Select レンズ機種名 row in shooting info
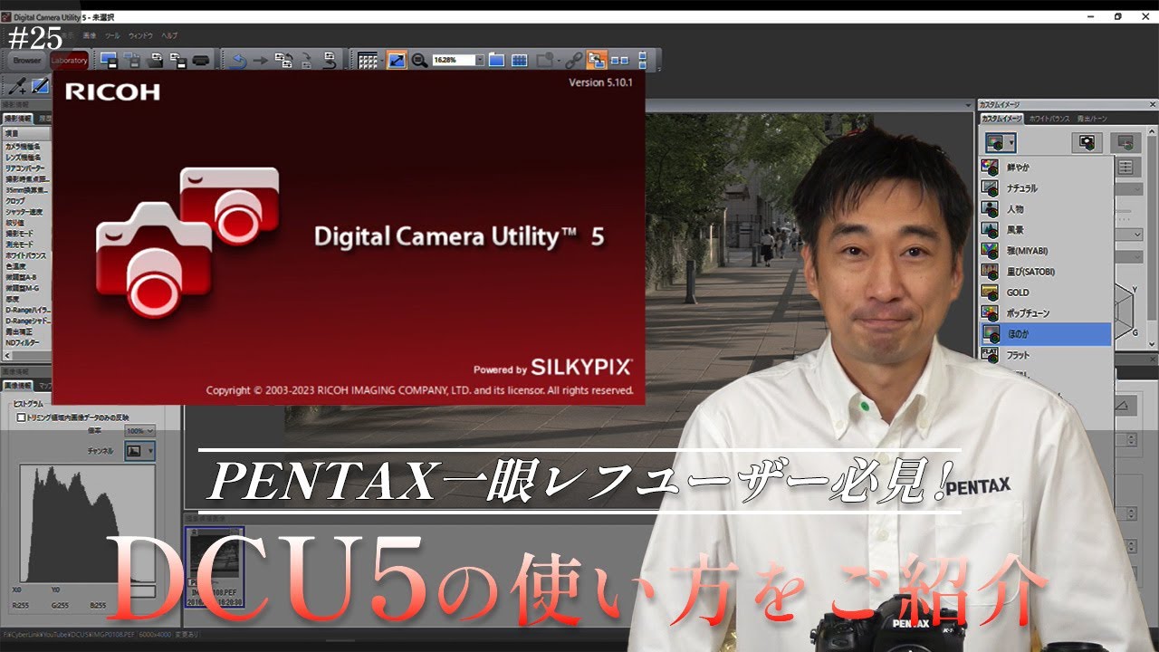Screen dimensions: 1159x652 point(27,157)
